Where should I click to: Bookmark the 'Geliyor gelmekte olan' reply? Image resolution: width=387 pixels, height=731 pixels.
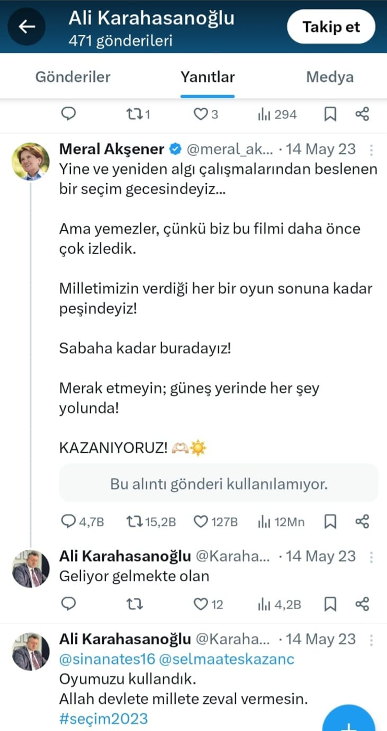[x=330, y=604]
